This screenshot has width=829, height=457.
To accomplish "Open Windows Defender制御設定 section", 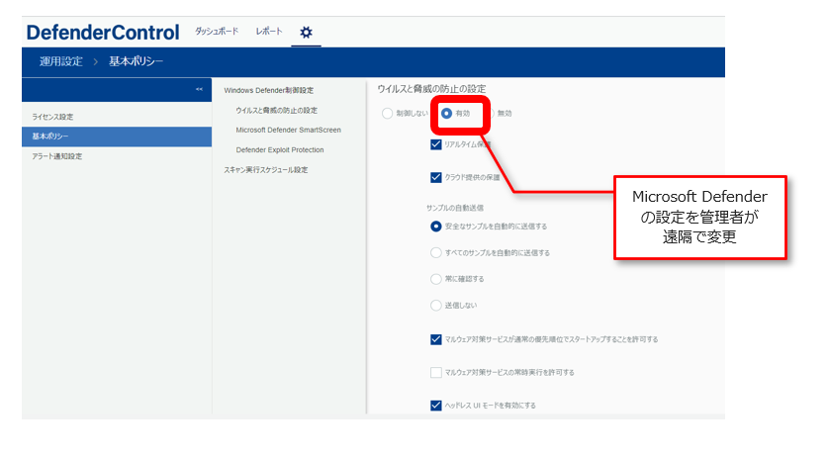I will 268,90.
